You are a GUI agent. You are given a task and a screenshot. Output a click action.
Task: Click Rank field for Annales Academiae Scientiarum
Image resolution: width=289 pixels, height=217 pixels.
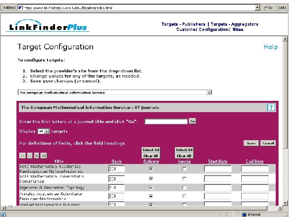coord(117,196)
